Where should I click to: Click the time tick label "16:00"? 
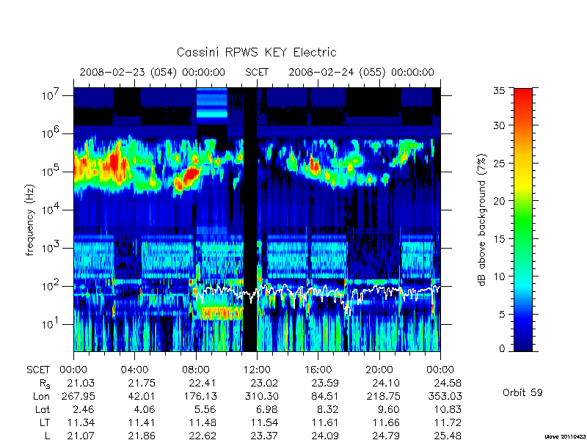click(x=318, y=370)
